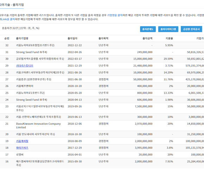The width and height of the screenshot is (204, 169).
Task: Select Strong Seed Fund III row name
Action: (x=32, y=100)
